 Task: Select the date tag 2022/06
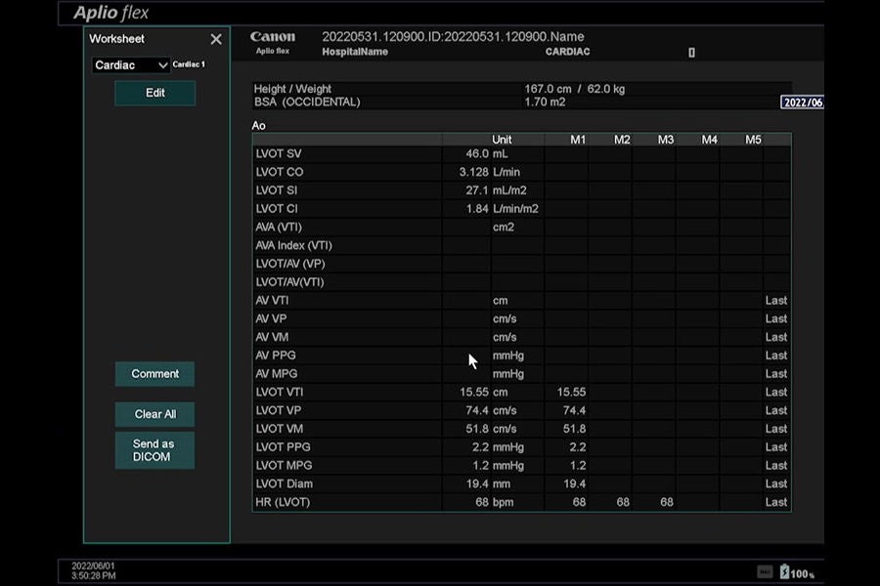(x=802, y=103)
